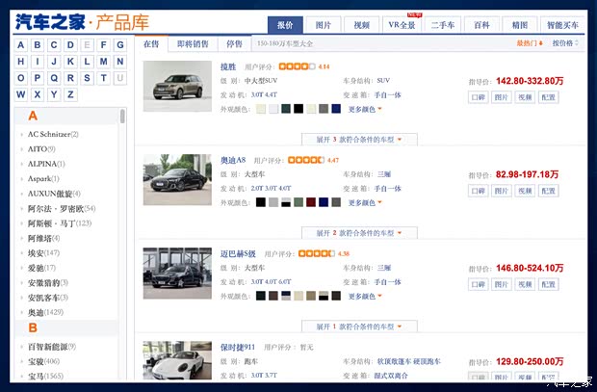
Task: Open the 迈巴赫S级 model link
Action: click(238, 253)
